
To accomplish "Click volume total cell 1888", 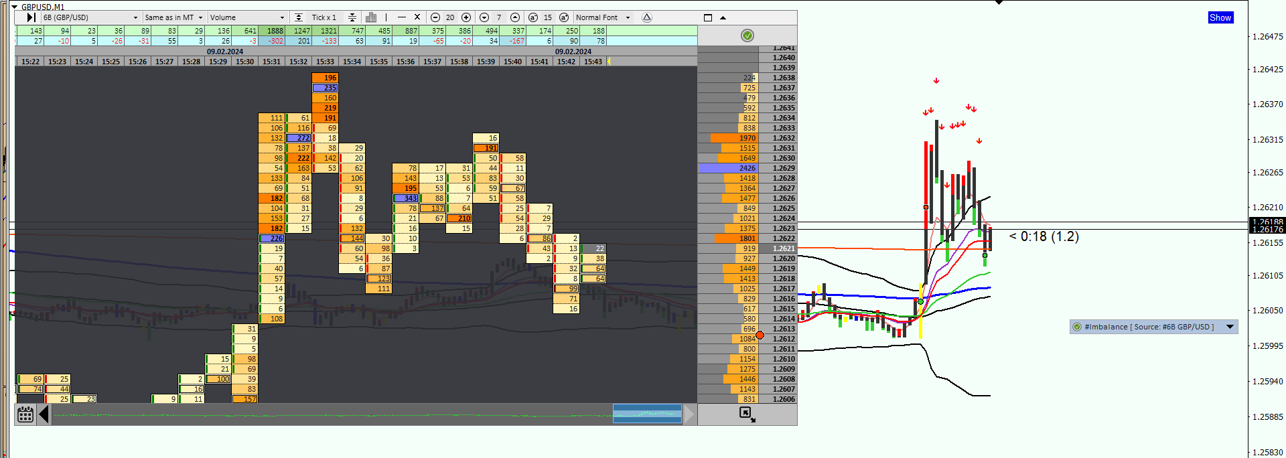I will pos(272,31).
